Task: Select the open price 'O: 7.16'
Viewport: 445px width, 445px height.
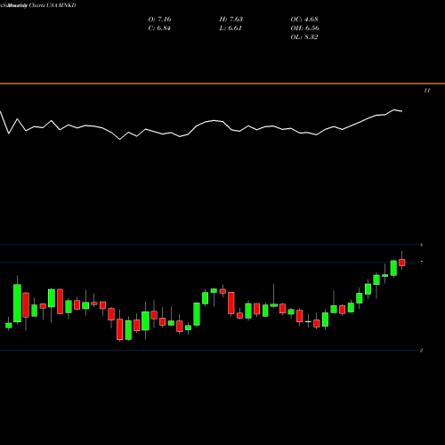Action: (159, 20)
